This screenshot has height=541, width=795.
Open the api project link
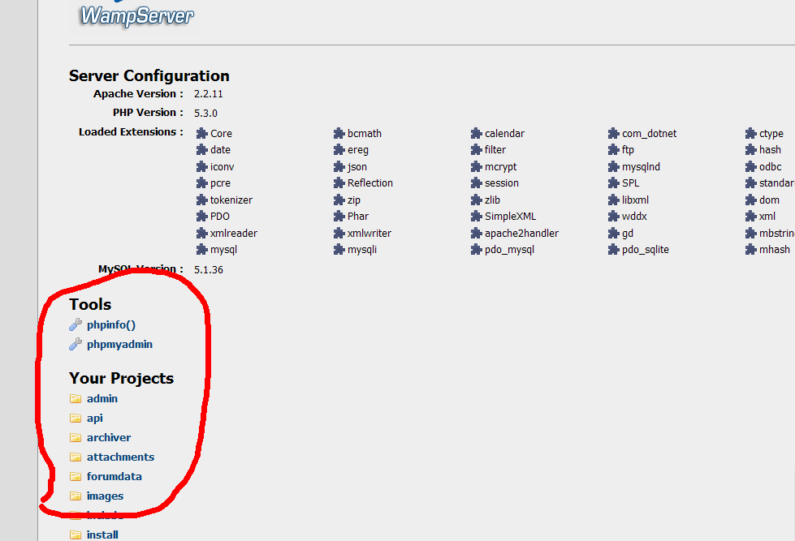(x=95, y=419)
